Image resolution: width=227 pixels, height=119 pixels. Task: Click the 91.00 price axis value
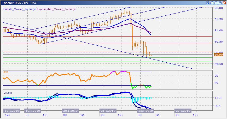(x=219, y=30)
